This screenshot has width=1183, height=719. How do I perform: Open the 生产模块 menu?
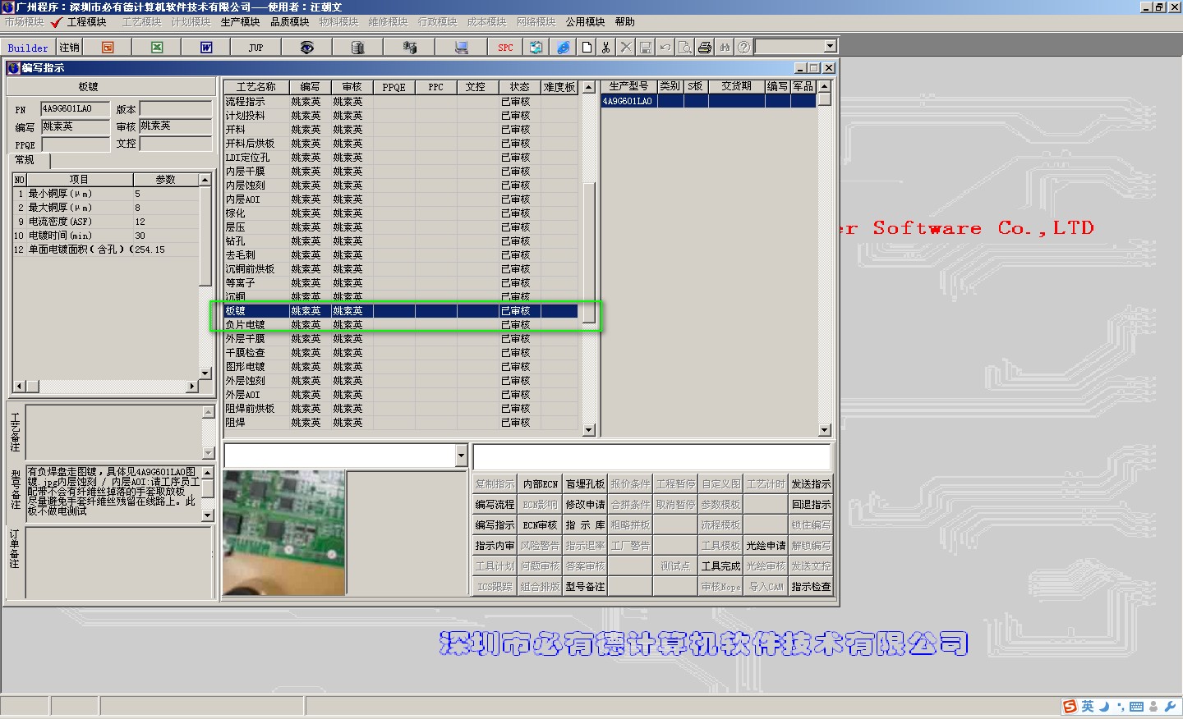(240, 22)
